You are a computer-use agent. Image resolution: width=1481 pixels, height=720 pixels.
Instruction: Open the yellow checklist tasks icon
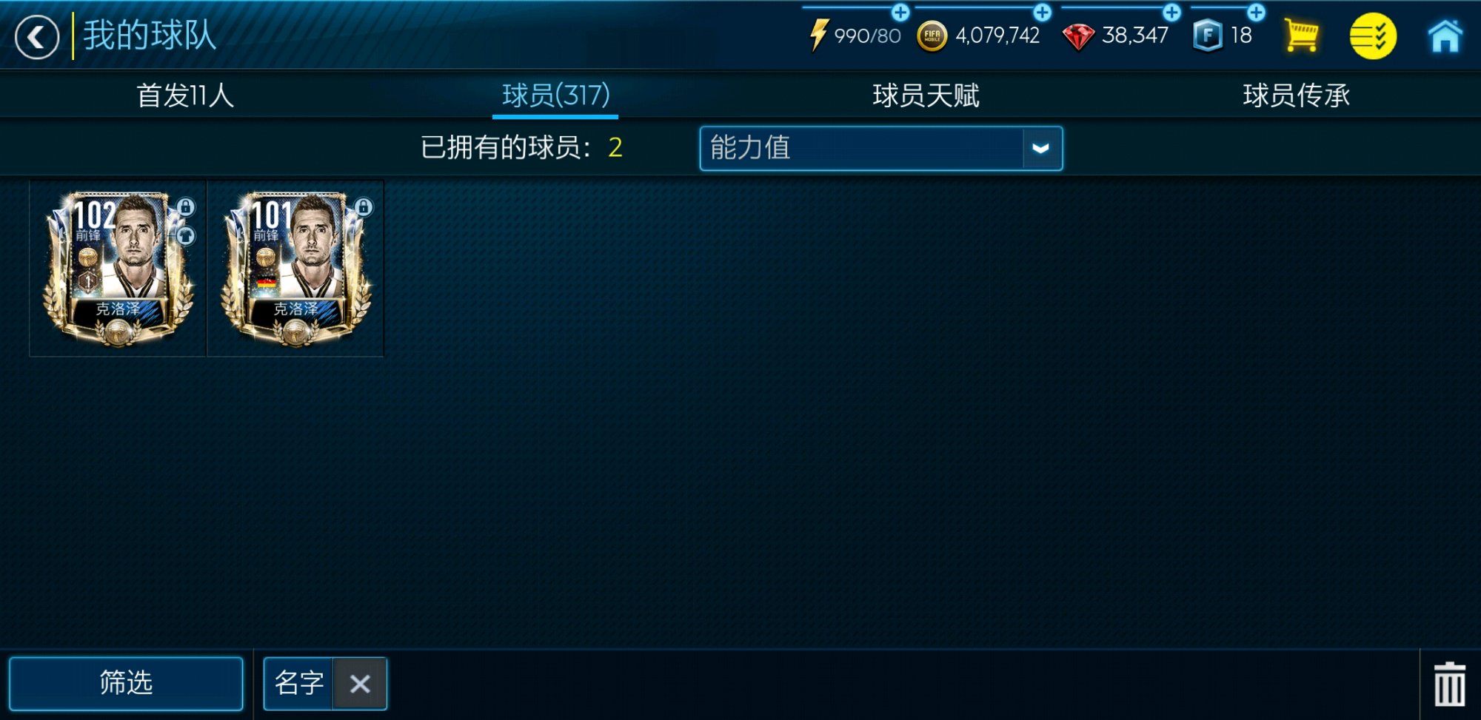click(x=1373, y=36)
